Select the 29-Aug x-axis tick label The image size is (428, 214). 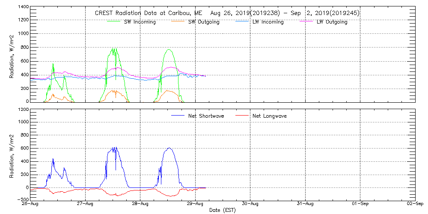[x=195, y=204]
